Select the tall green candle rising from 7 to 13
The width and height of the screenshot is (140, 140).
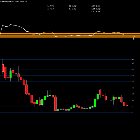coord(95,103)
